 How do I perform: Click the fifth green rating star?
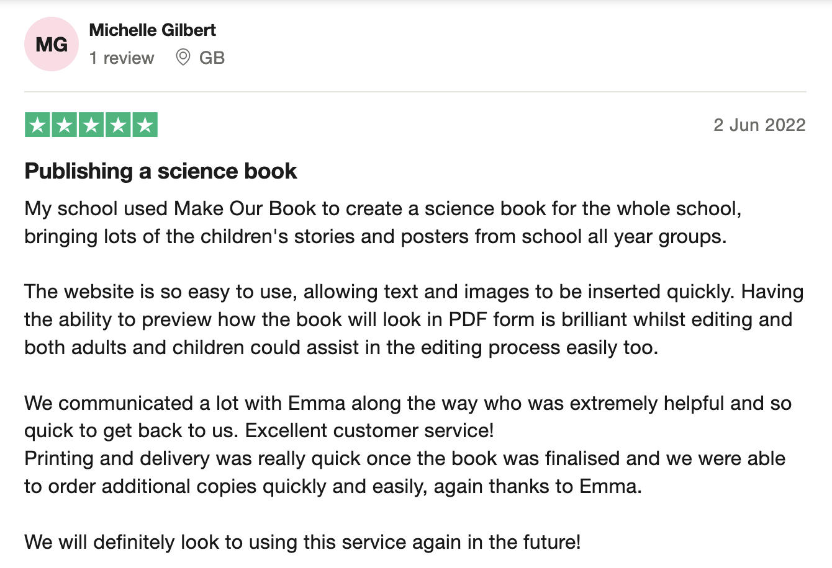[x=145, y=125]
